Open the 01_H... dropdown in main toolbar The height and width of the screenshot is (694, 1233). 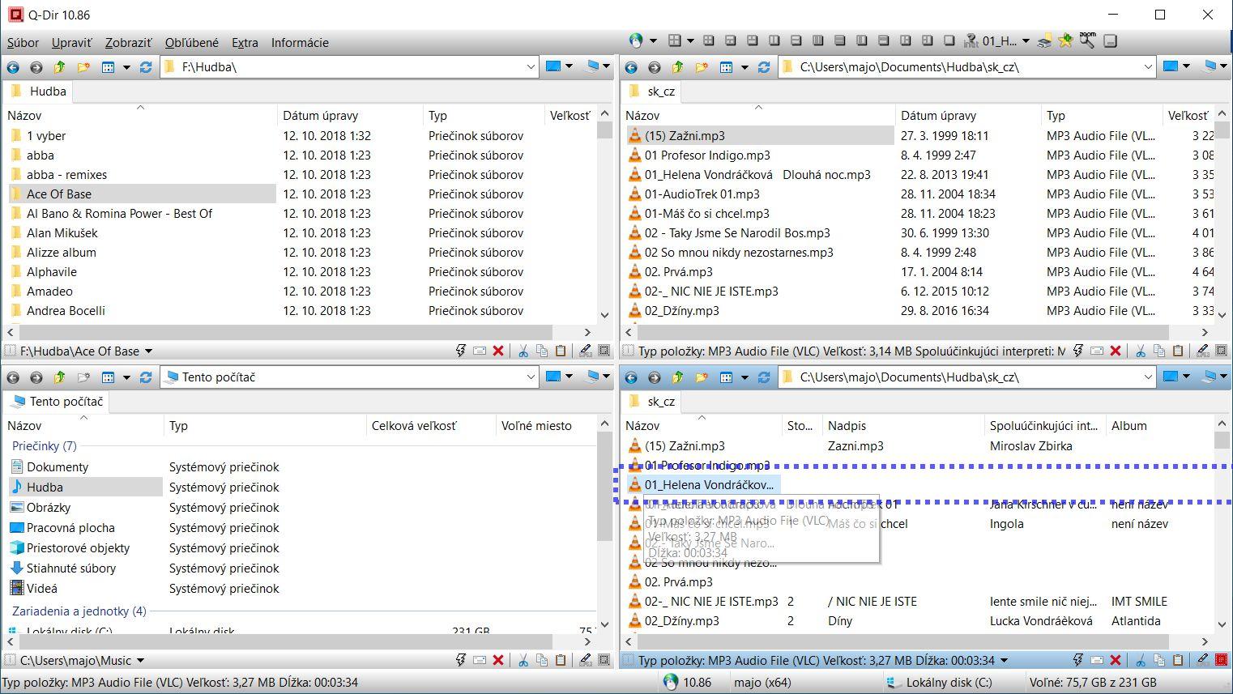[1026, 40]
